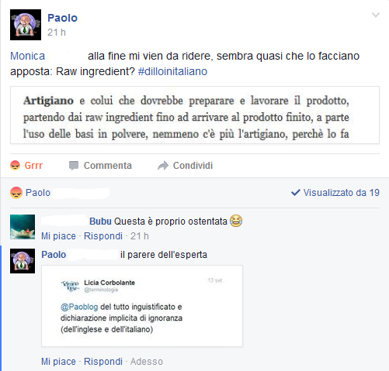Open tagged profile Monica
Image resolution: width=389 pixels, height=371 pixels.
(27, 56)
